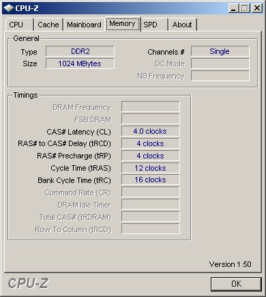Click the empty Total CAS# (tRDRAM) field

pos(151,216)
